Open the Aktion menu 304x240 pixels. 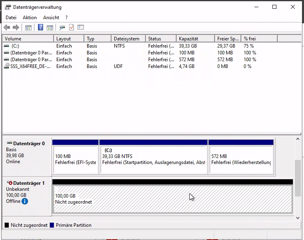click(30, 18)
